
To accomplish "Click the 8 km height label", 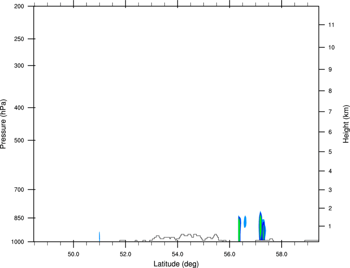I will coord(330,91).
